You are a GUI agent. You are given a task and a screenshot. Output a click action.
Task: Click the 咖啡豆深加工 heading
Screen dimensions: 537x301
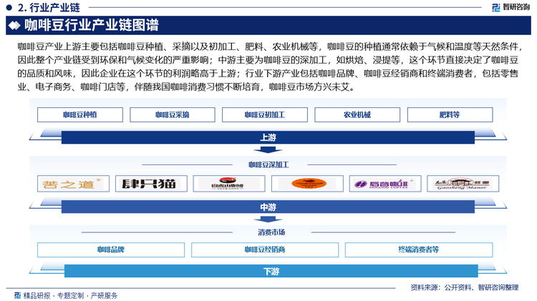[x=268, y=165]
